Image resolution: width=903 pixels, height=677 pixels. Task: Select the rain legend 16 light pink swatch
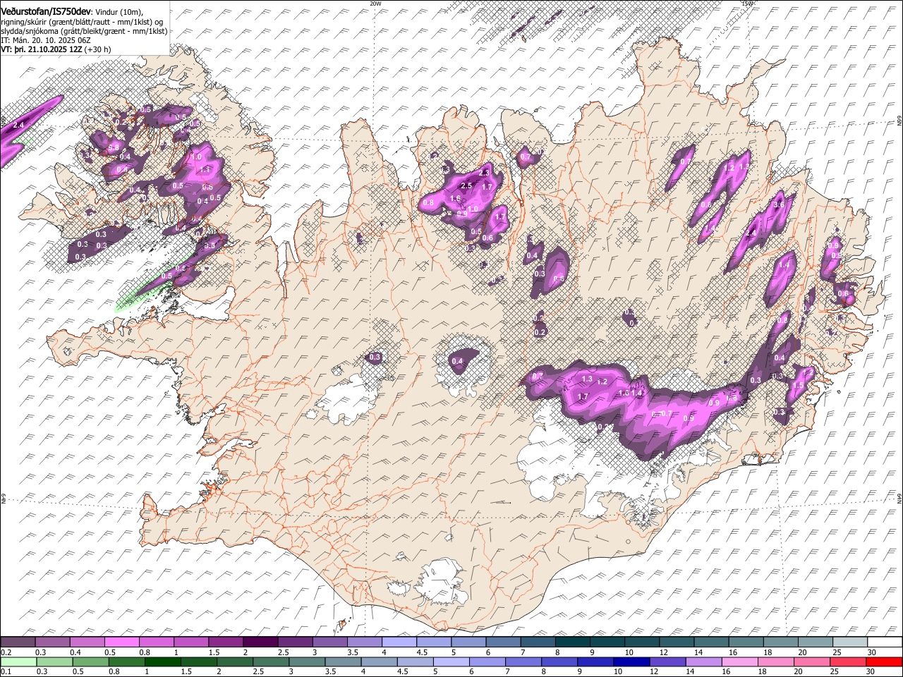click(739, 661)
